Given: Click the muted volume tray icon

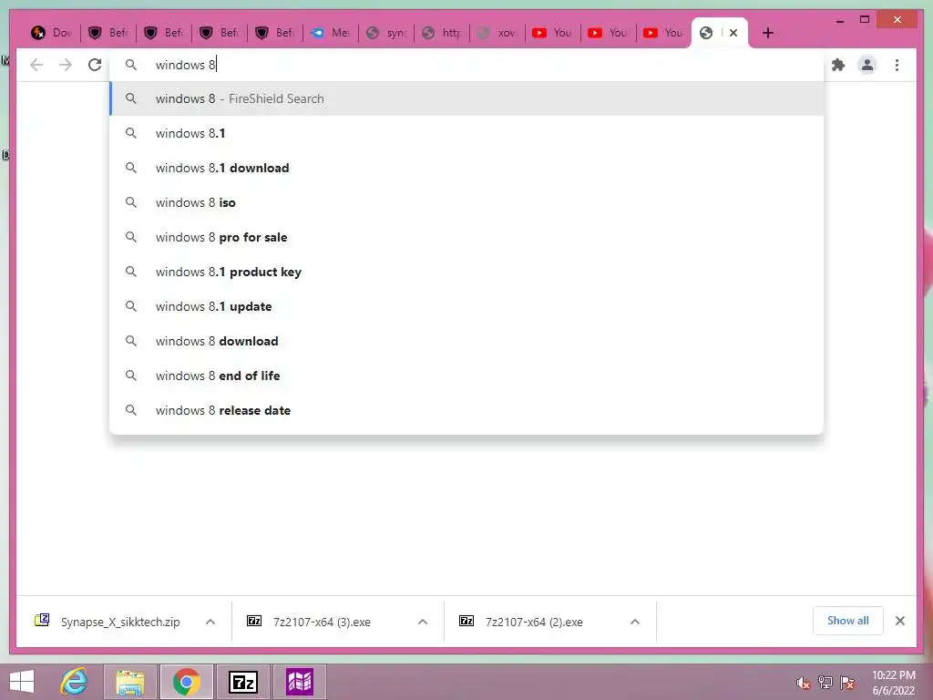Looking at the screenshot, I should [804, 683].
